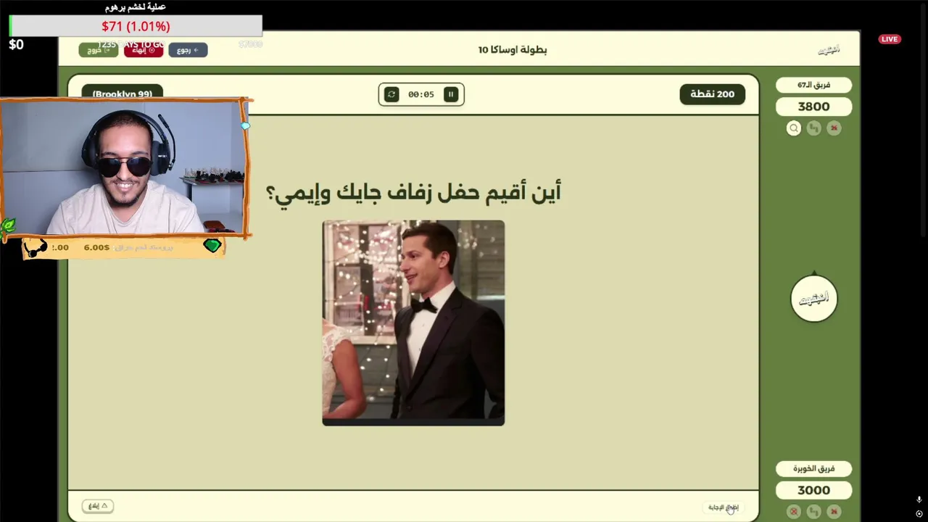Click the microphone icon at the bottom right
This screenshot has height=522, width=928.
coord(919,500)
